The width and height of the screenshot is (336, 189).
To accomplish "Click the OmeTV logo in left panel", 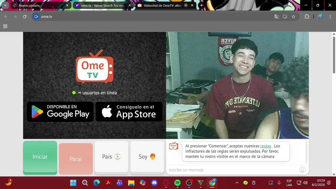I will pyautogui.click(x=94, y=66).
